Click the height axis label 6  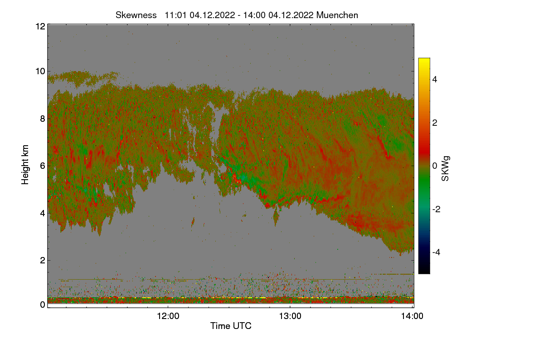[x=42, y=166]
